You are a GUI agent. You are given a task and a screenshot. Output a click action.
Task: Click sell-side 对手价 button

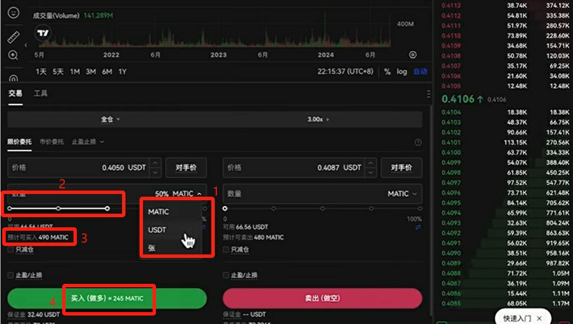[402, 168]
